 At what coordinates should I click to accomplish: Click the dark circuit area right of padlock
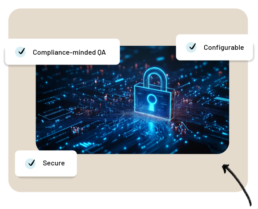[x=202, y=107]
